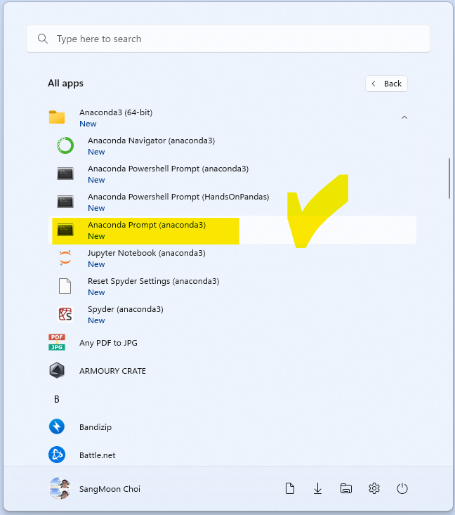Open Spyder (anaconda3) entry
The image size is (455, 515).
pos(232,314)
